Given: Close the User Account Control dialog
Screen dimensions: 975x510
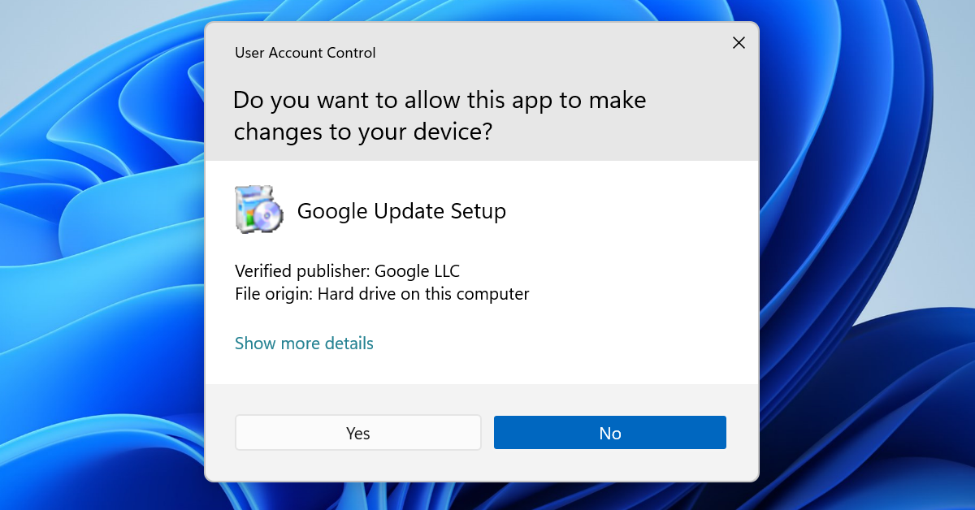Looking at the screenshot, I should click(739, 43).
